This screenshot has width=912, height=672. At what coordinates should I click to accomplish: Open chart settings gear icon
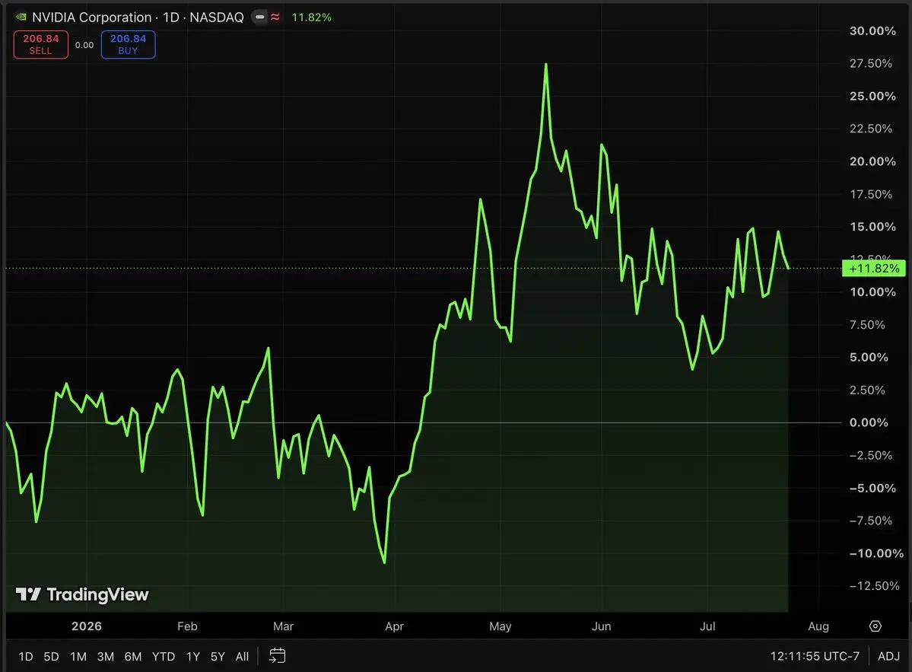tap(875, 626)
